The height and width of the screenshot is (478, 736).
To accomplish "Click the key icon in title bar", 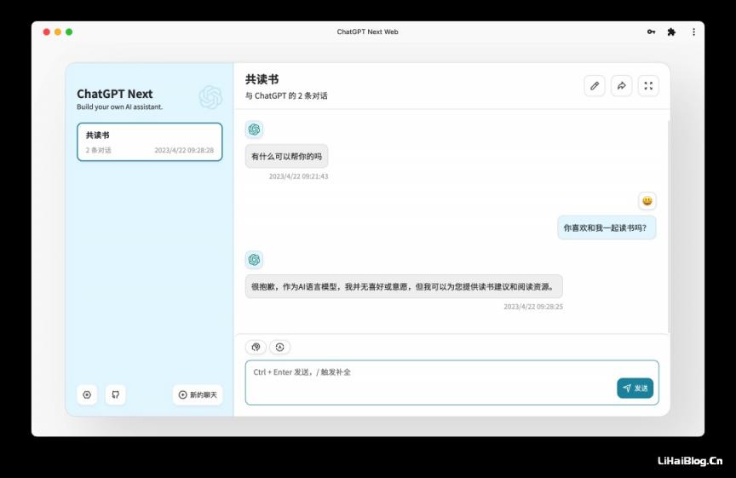I will 651,32.
